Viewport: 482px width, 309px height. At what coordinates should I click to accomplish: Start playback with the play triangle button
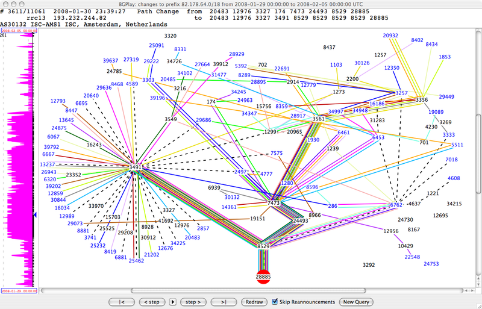click(173, 302)
